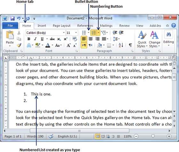Click the zoom slider handle
The width and height of the screenshot is (179, 152).
pyautogui.click(x=153, y=136)
